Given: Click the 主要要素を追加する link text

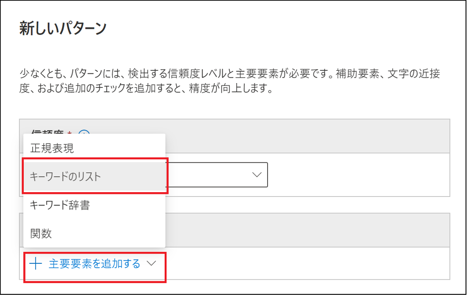Looking at the screenshot, I should (94, 264).
